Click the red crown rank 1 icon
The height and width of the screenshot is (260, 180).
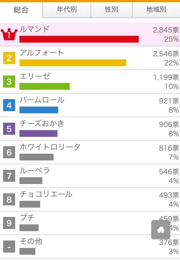click(x=9, y=34)
